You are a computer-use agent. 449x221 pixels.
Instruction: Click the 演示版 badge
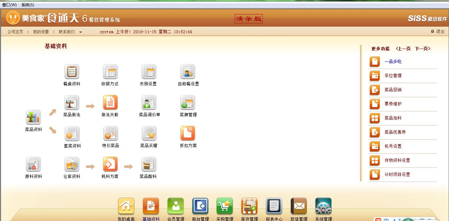click(249, 19)
